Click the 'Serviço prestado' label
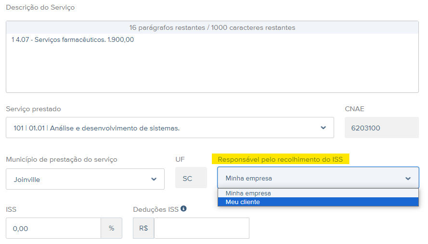 tap(33, 109)
